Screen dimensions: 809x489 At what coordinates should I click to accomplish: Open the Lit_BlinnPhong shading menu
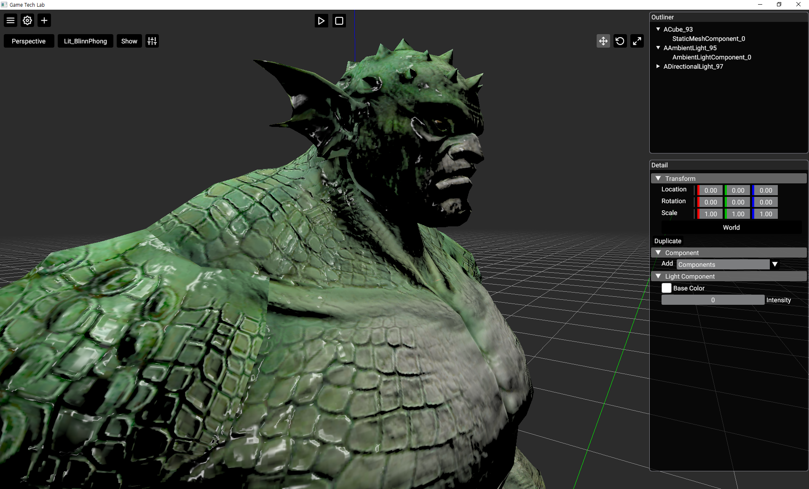click(85, 41)
